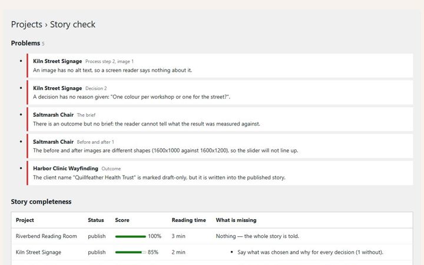
Task: Open Saltmarsh Chair Before and after problem
Action: coord(220,146)
